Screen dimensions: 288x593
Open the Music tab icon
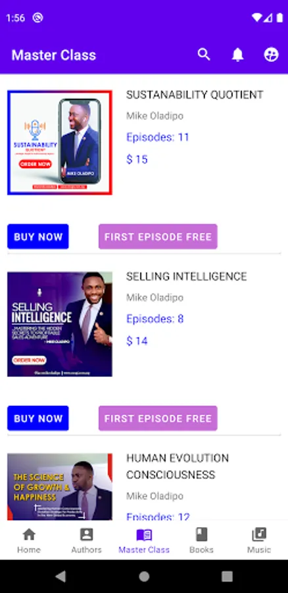pos(259,534)
